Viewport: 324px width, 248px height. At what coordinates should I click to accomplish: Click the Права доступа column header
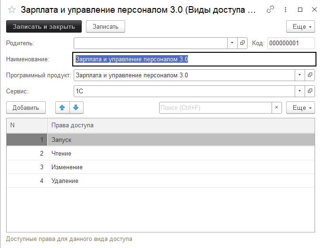pos(181,125)
